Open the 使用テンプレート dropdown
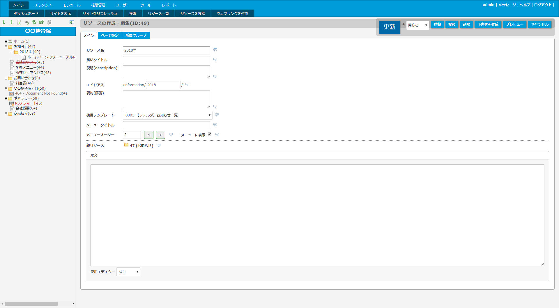Viewport: 559px width, 308px height. (x=167, y=115)
